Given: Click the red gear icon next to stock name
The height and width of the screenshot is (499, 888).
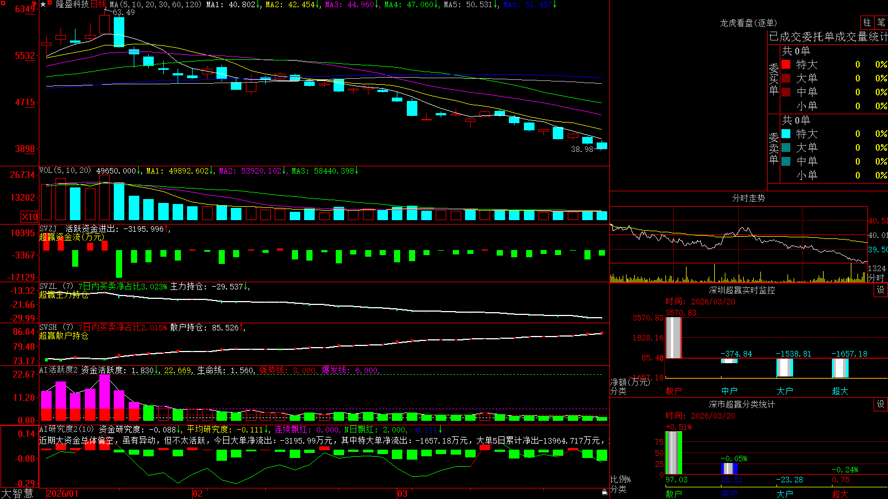Looking at the screenshot, I should pyautogui.click(x=49, y=2).
